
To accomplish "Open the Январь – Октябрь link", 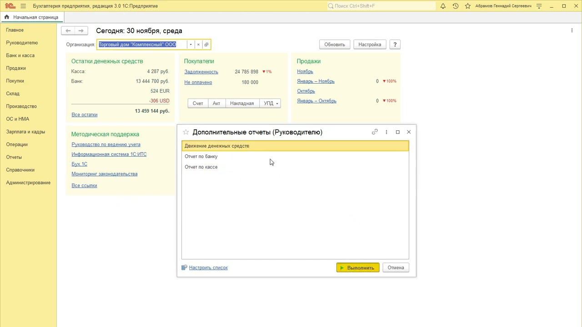I will click(x=317, y=101).
